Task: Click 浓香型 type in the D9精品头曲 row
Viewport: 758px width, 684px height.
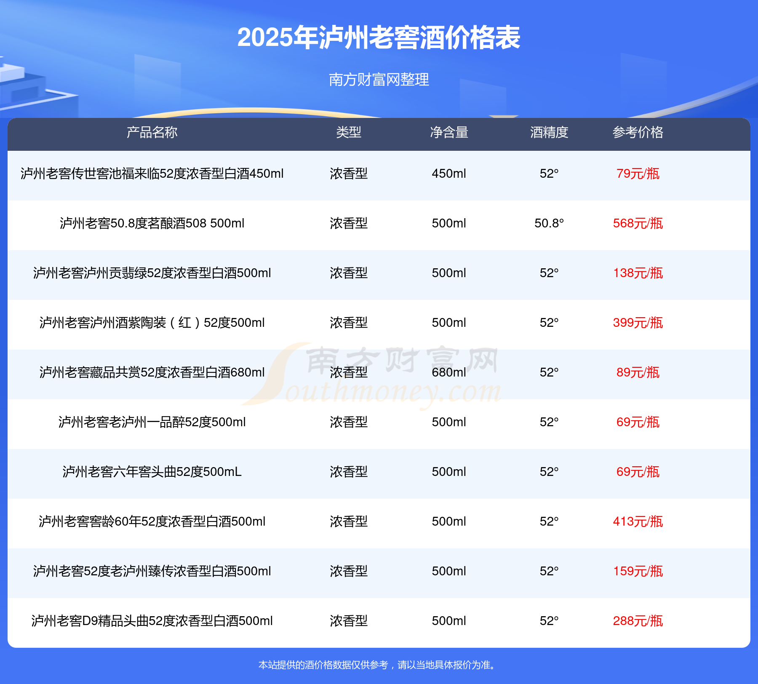Action: tap(349, 621)
